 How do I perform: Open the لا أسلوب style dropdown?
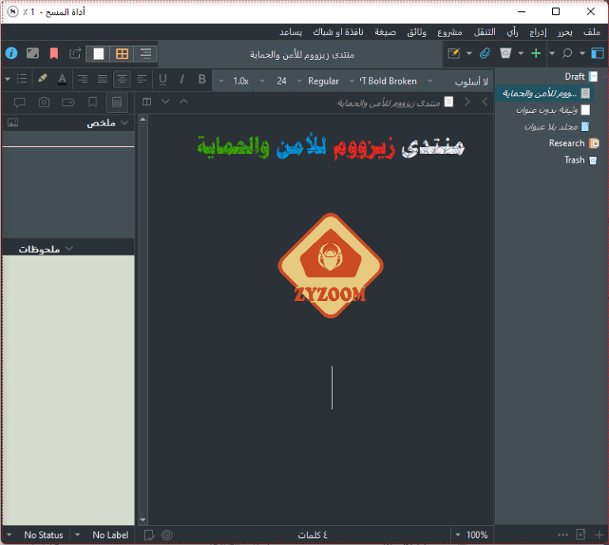[x=458, y=81]
